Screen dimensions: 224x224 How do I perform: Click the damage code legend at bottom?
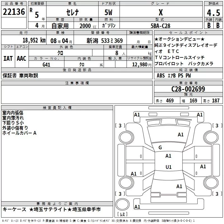(99, 221)
